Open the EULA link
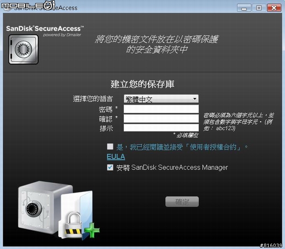Screen dimensions: 285x249 tap(116, 157)
